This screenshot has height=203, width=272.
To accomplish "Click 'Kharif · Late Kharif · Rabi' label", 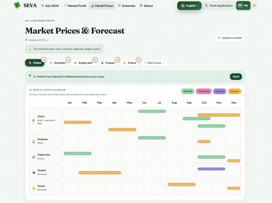I will tap(47, 122).
